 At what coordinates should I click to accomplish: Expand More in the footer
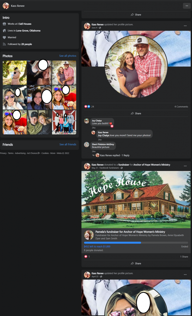53,153
